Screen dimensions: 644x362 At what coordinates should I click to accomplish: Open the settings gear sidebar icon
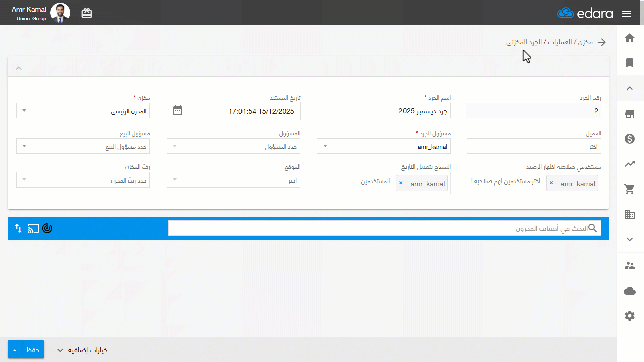[630, 316]
